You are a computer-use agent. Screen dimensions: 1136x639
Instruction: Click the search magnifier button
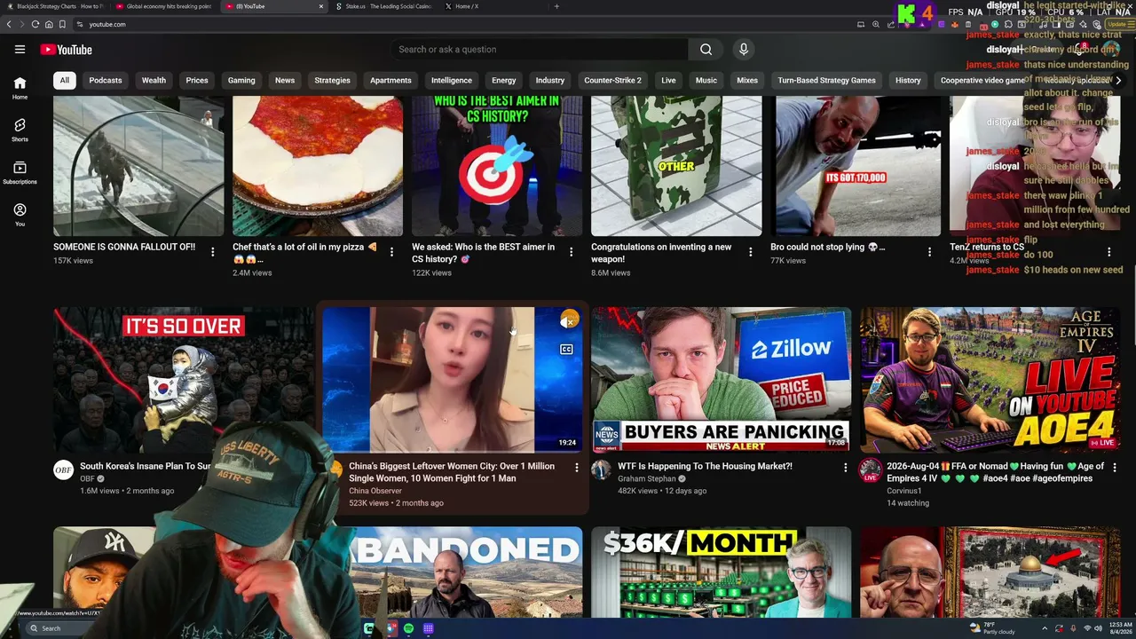click(x=706, y=50)
